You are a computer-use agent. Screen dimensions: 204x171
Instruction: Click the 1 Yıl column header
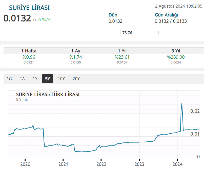(122, 51)
